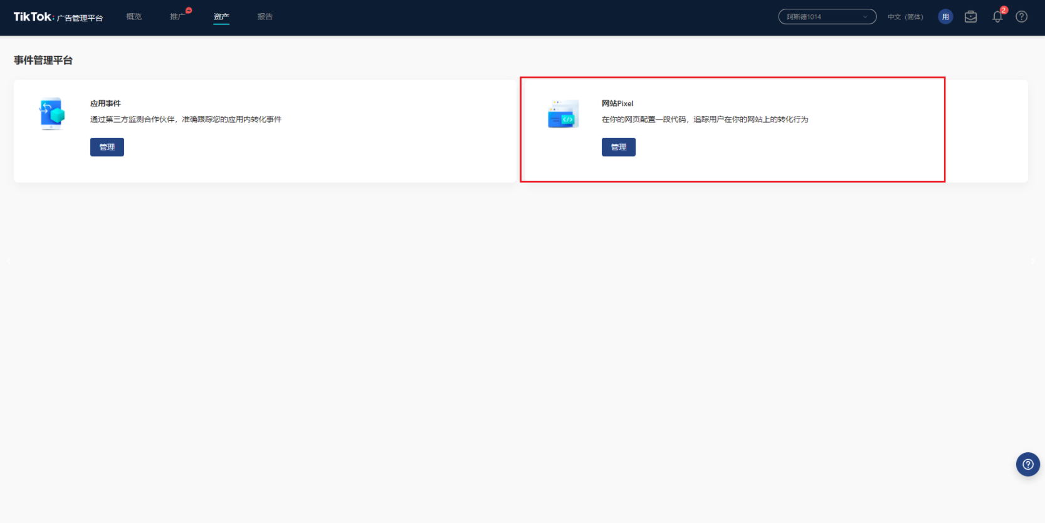Open the floating blue help button
The image size is (1045, 523).
click(1027, 464)
